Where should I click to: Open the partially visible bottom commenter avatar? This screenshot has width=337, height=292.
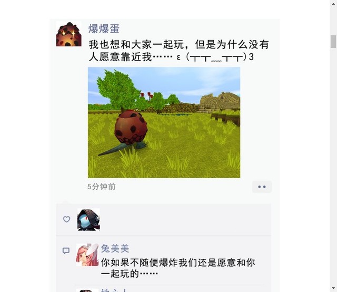click(87, 290)
